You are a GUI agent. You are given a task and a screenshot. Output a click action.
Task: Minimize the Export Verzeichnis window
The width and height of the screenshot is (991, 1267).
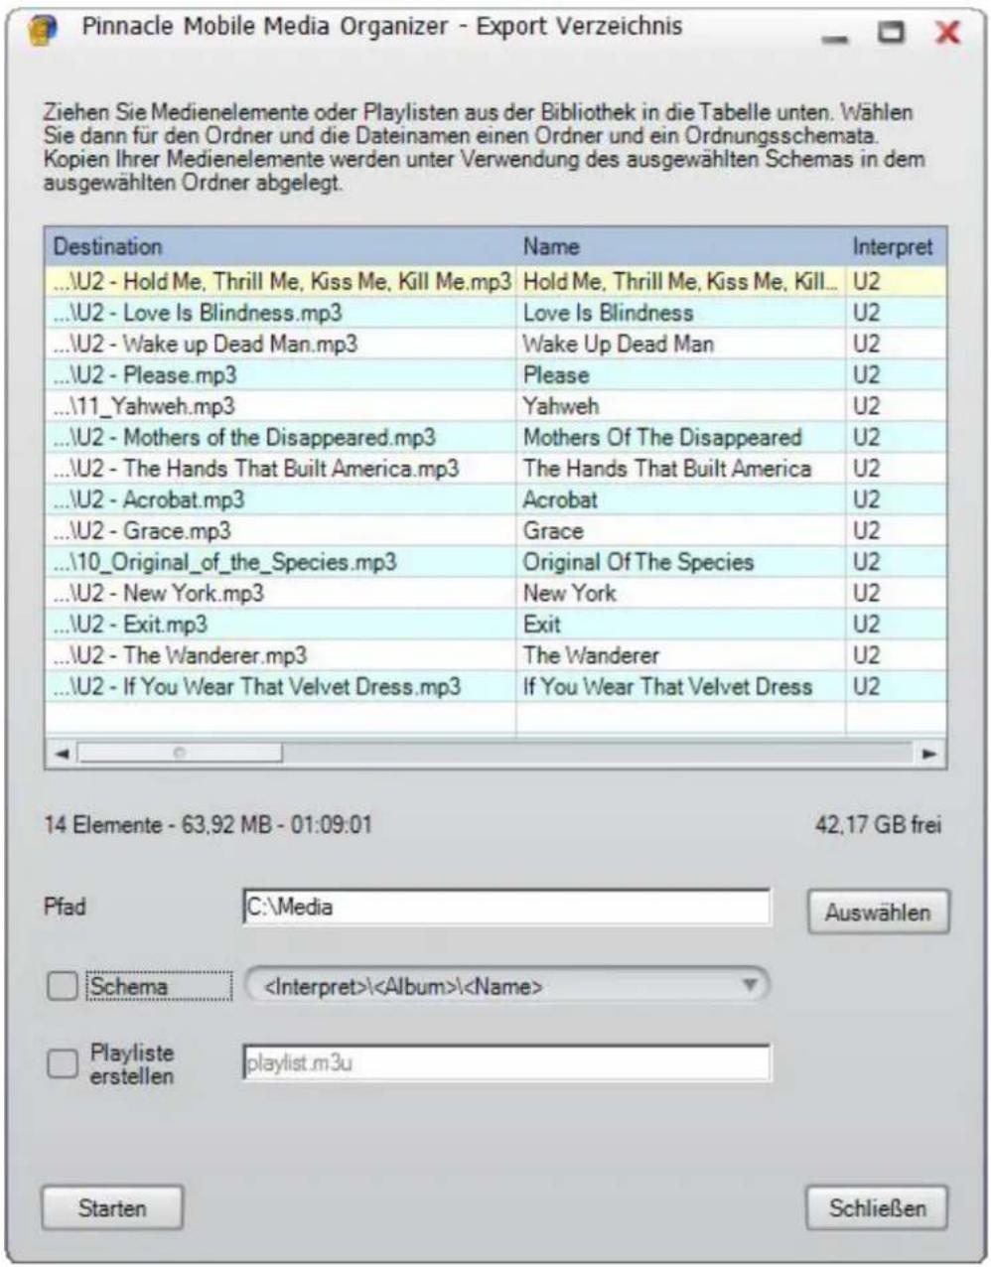pyautogui.click(x=837, y=39)
